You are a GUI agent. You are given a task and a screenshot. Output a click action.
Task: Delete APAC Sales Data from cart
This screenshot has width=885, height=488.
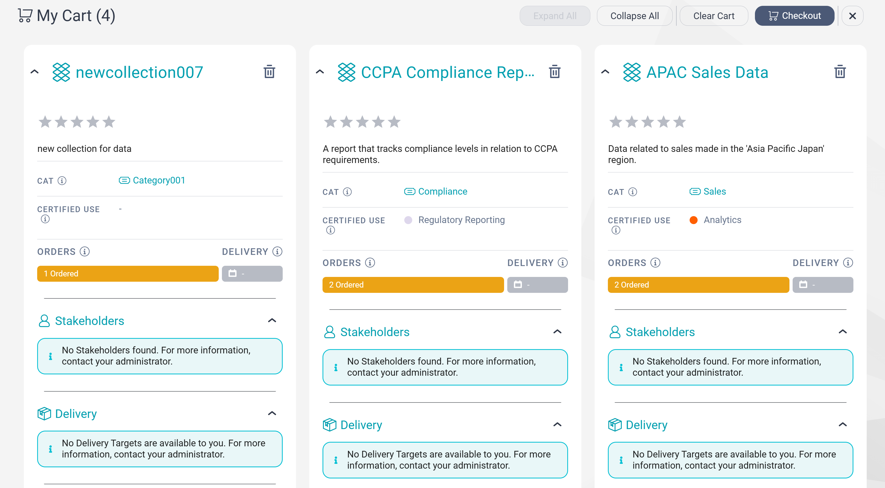pos(840,72)
